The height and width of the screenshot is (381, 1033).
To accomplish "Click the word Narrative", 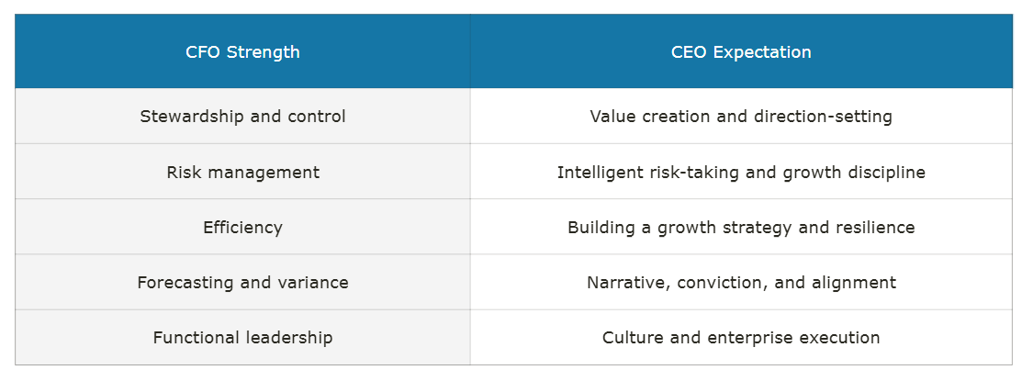I will 628,282.
